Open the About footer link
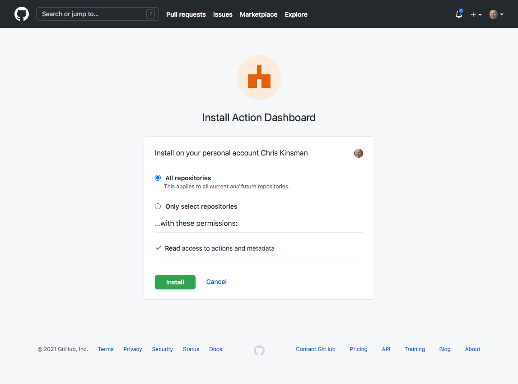This screenshot has height=384, width=518. pos(472,349)
